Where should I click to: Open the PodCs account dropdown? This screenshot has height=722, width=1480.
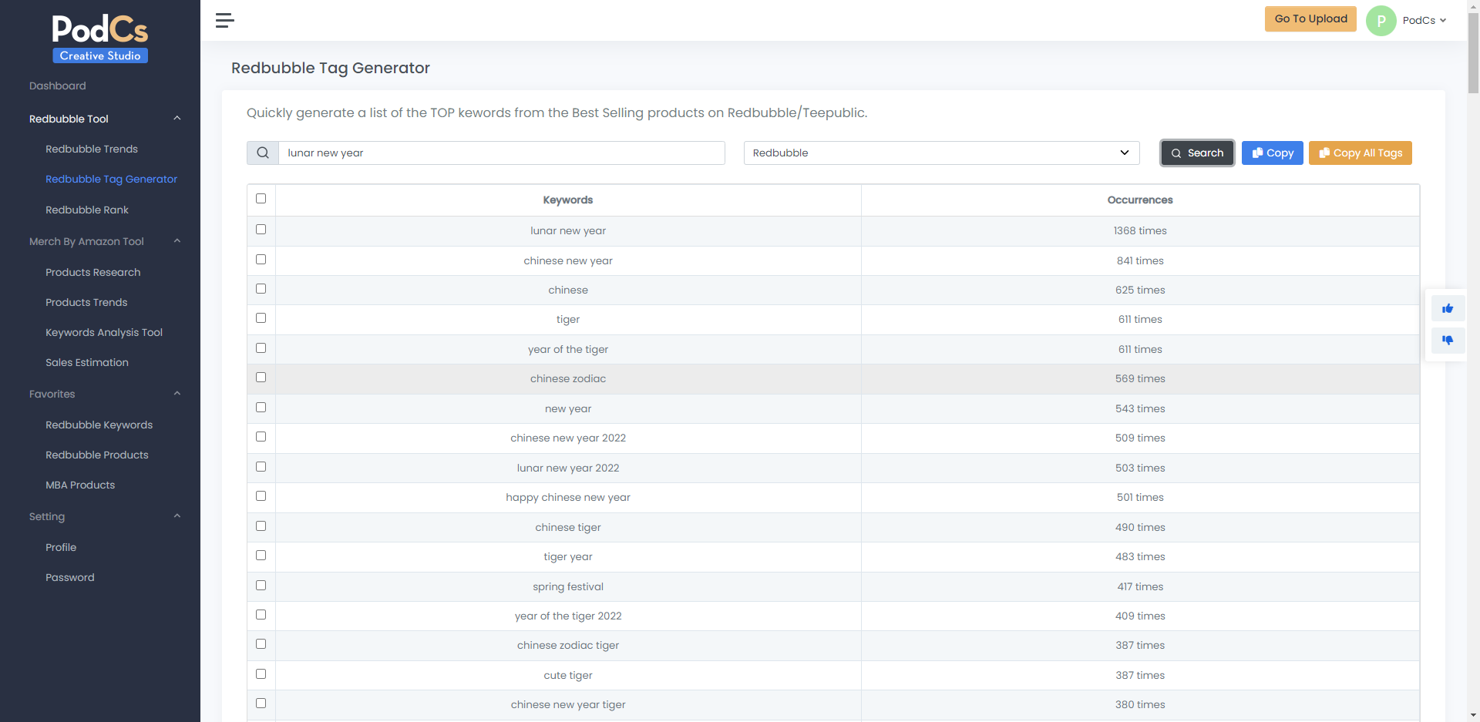click(1424, 21)
